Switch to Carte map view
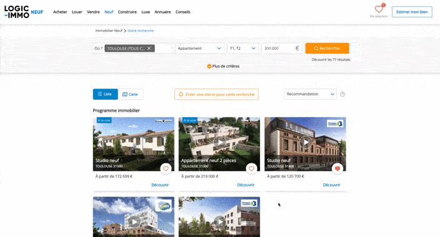 pyautogui.click(x=131, y=94)
